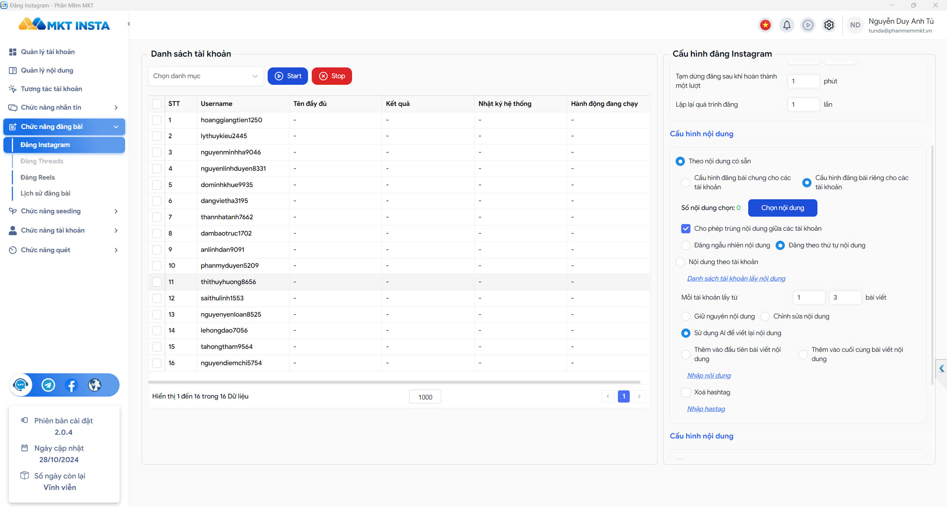Select Nội dung theo tài khoản radio
The image size is (947, 507).
[680, 262]
